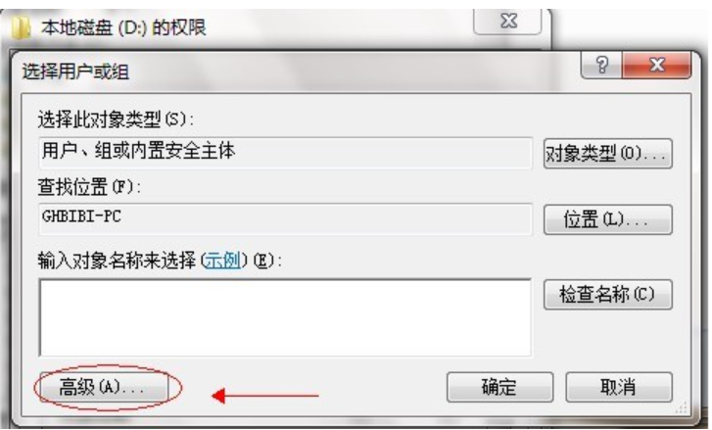Click the 本地磁盘 (D:) 的权限 title text
712x430 pixels.
coord(123,27)
